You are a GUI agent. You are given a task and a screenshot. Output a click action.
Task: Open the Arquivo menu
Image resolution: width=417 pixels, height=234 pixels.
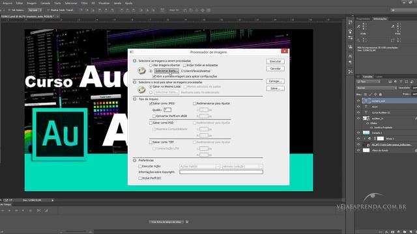click(x=7, y=3)
